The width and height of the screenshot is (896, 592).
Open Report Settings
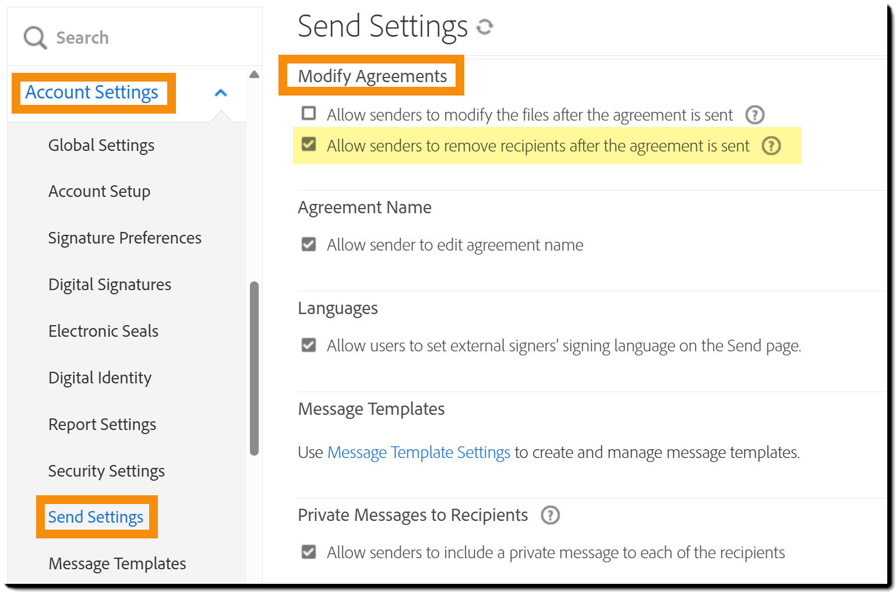click(102, 424)
